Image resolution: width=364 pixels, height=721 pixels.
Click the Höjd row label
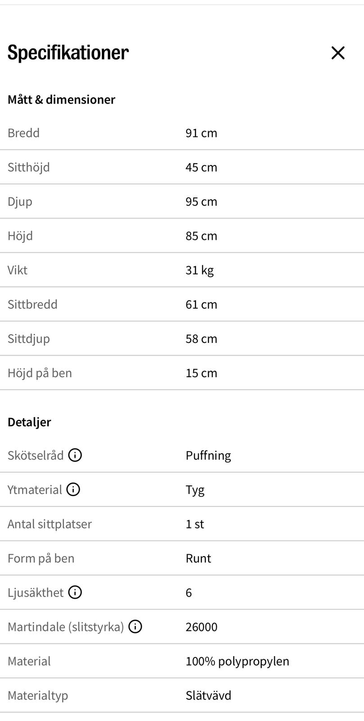20,236
